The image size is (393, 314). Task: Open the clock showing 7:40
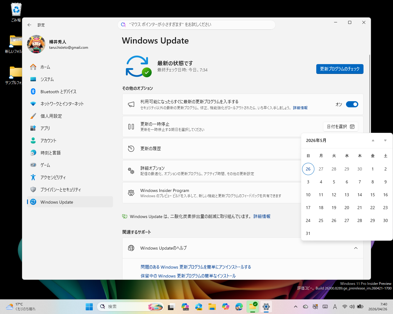tap(378, 307)
